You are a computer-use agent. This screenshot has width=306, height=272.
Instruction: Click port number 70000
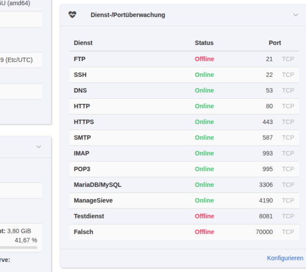[x=264, y=232]
